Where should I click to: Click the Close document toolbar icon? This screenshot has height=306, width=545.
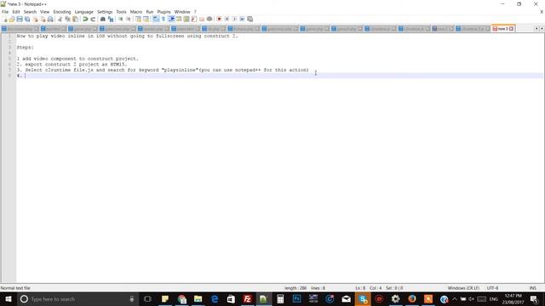[x=35, y=19]
